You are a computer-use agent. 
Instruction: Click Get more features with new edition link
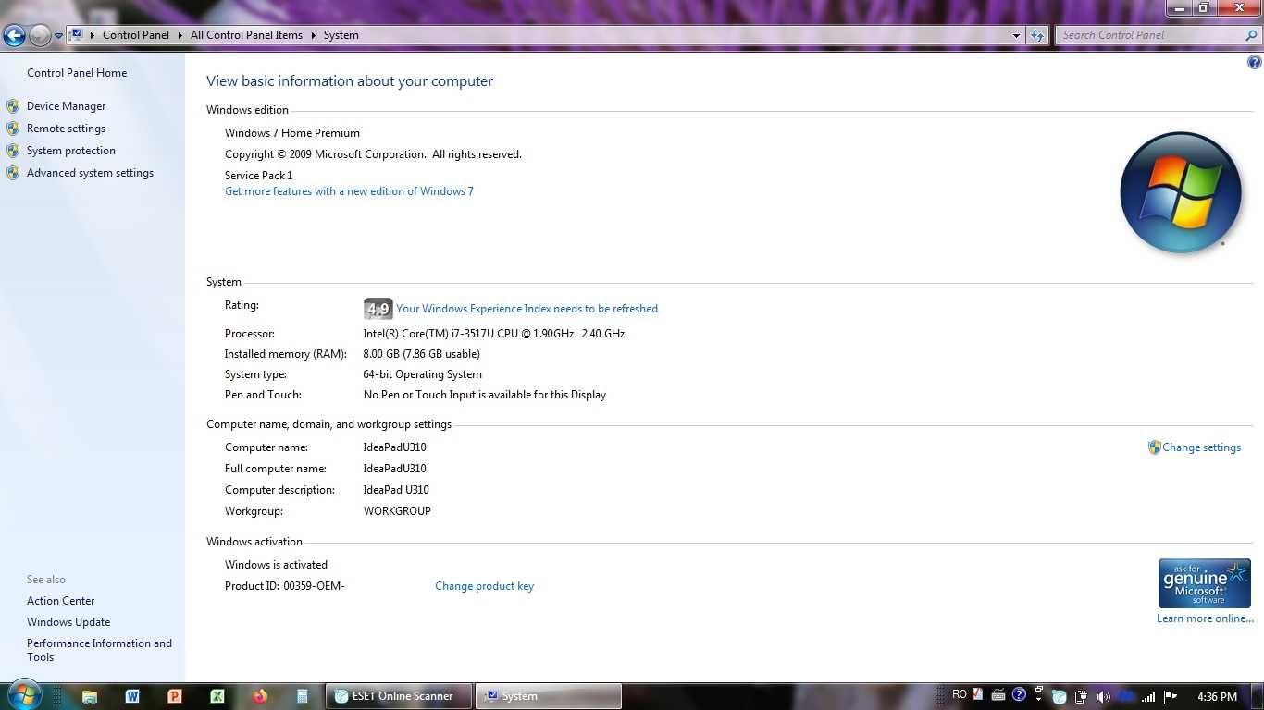tap(349, 191)
